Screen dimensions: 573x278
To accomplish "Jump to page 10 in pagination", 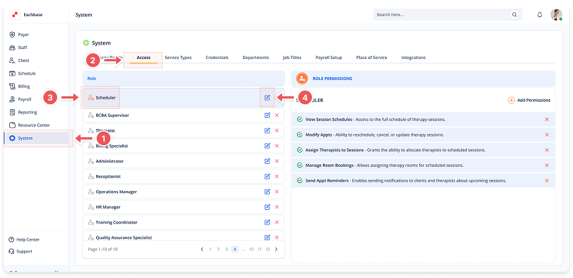I will tap(251, 249).
